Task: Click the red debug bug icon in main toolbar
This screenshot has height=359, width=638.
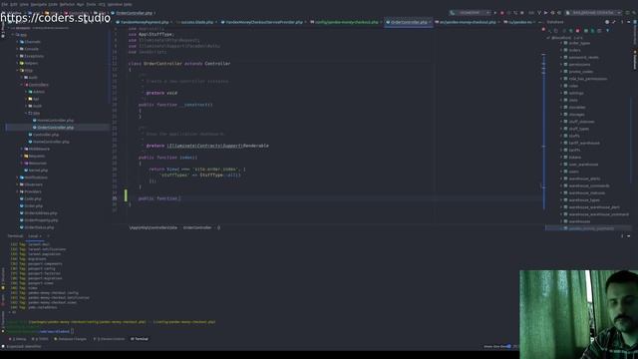Action: pos(502,13)
